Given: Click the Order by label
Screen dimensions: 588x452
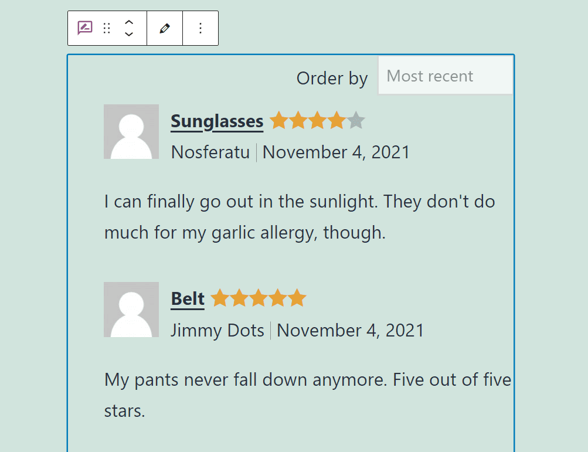Looking at the screenshot, I should pos(332,77).
